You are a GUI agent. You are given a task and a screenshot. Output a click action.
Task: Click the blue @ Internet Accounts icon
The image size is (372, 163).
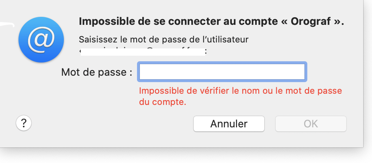click(41, 40)
